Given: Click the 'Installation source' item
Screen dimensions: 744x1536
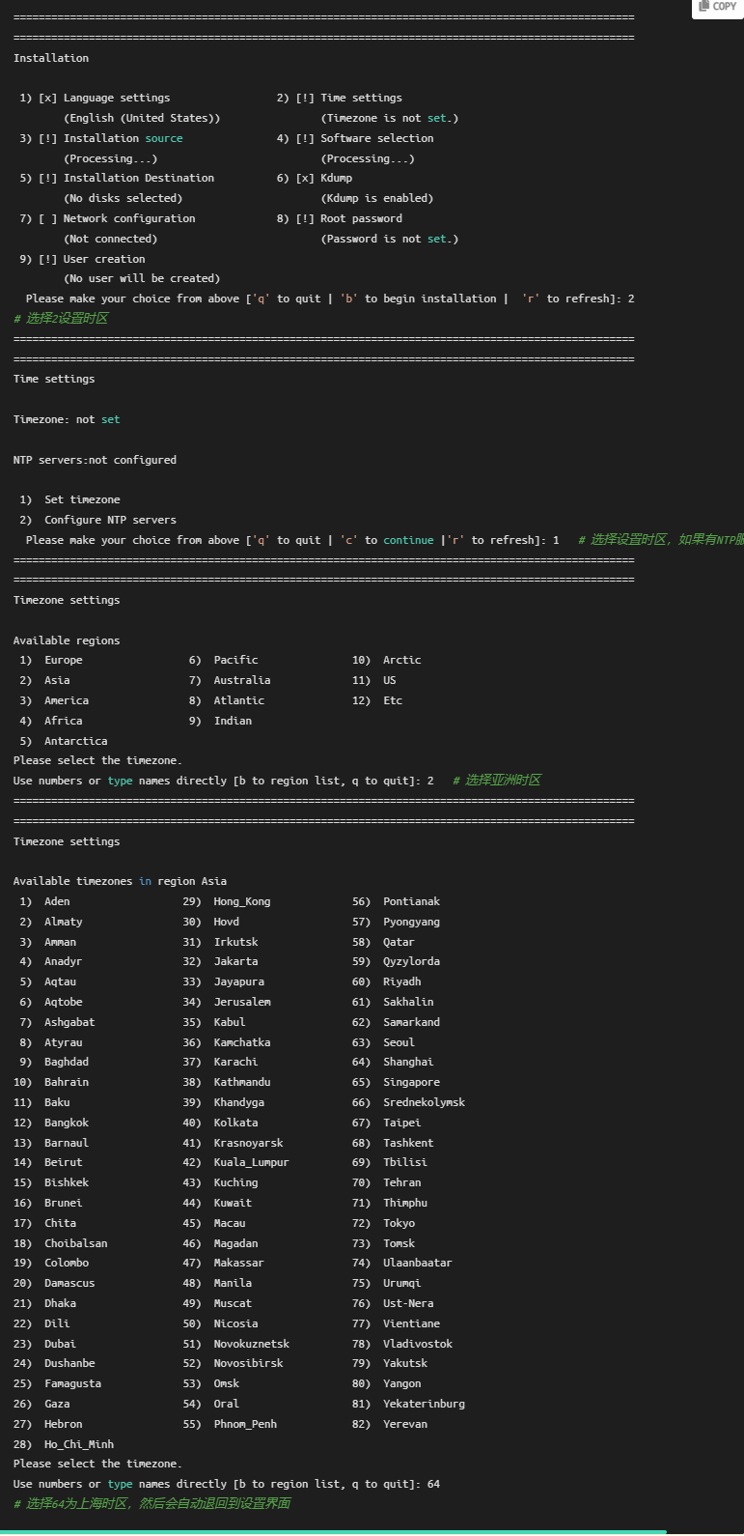Looking at the screenshot, I should pos(123,138).
